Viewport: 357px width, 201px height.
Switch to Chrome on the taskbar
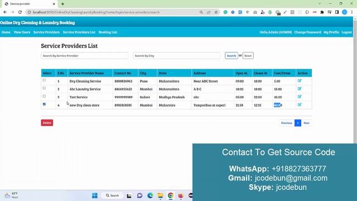point(171,195)
